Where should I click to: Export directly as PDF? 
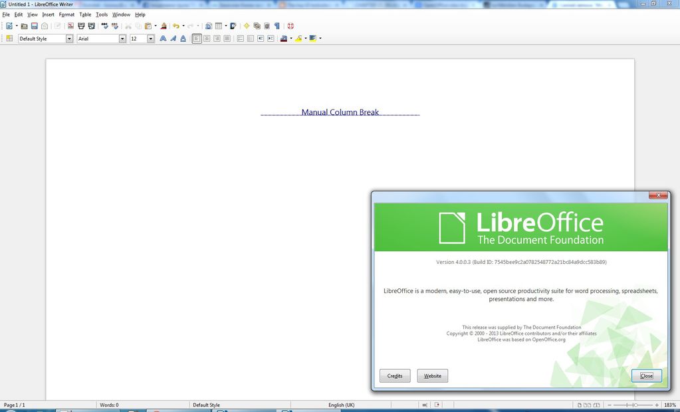70,26
